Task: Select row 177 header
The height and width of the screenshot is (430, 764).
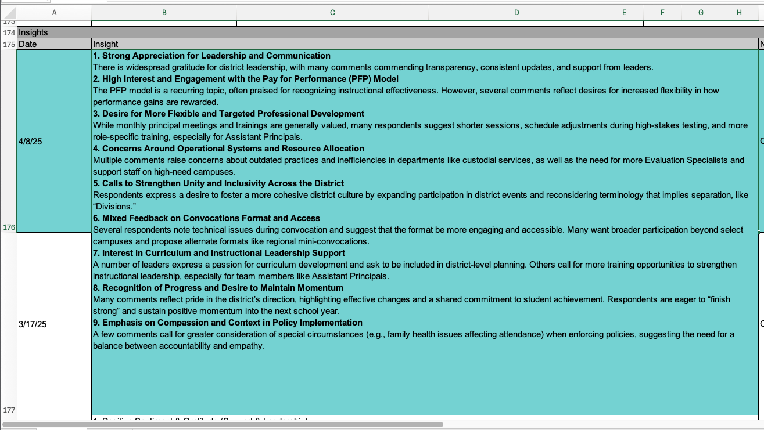Action: click(x=9, y=324)
